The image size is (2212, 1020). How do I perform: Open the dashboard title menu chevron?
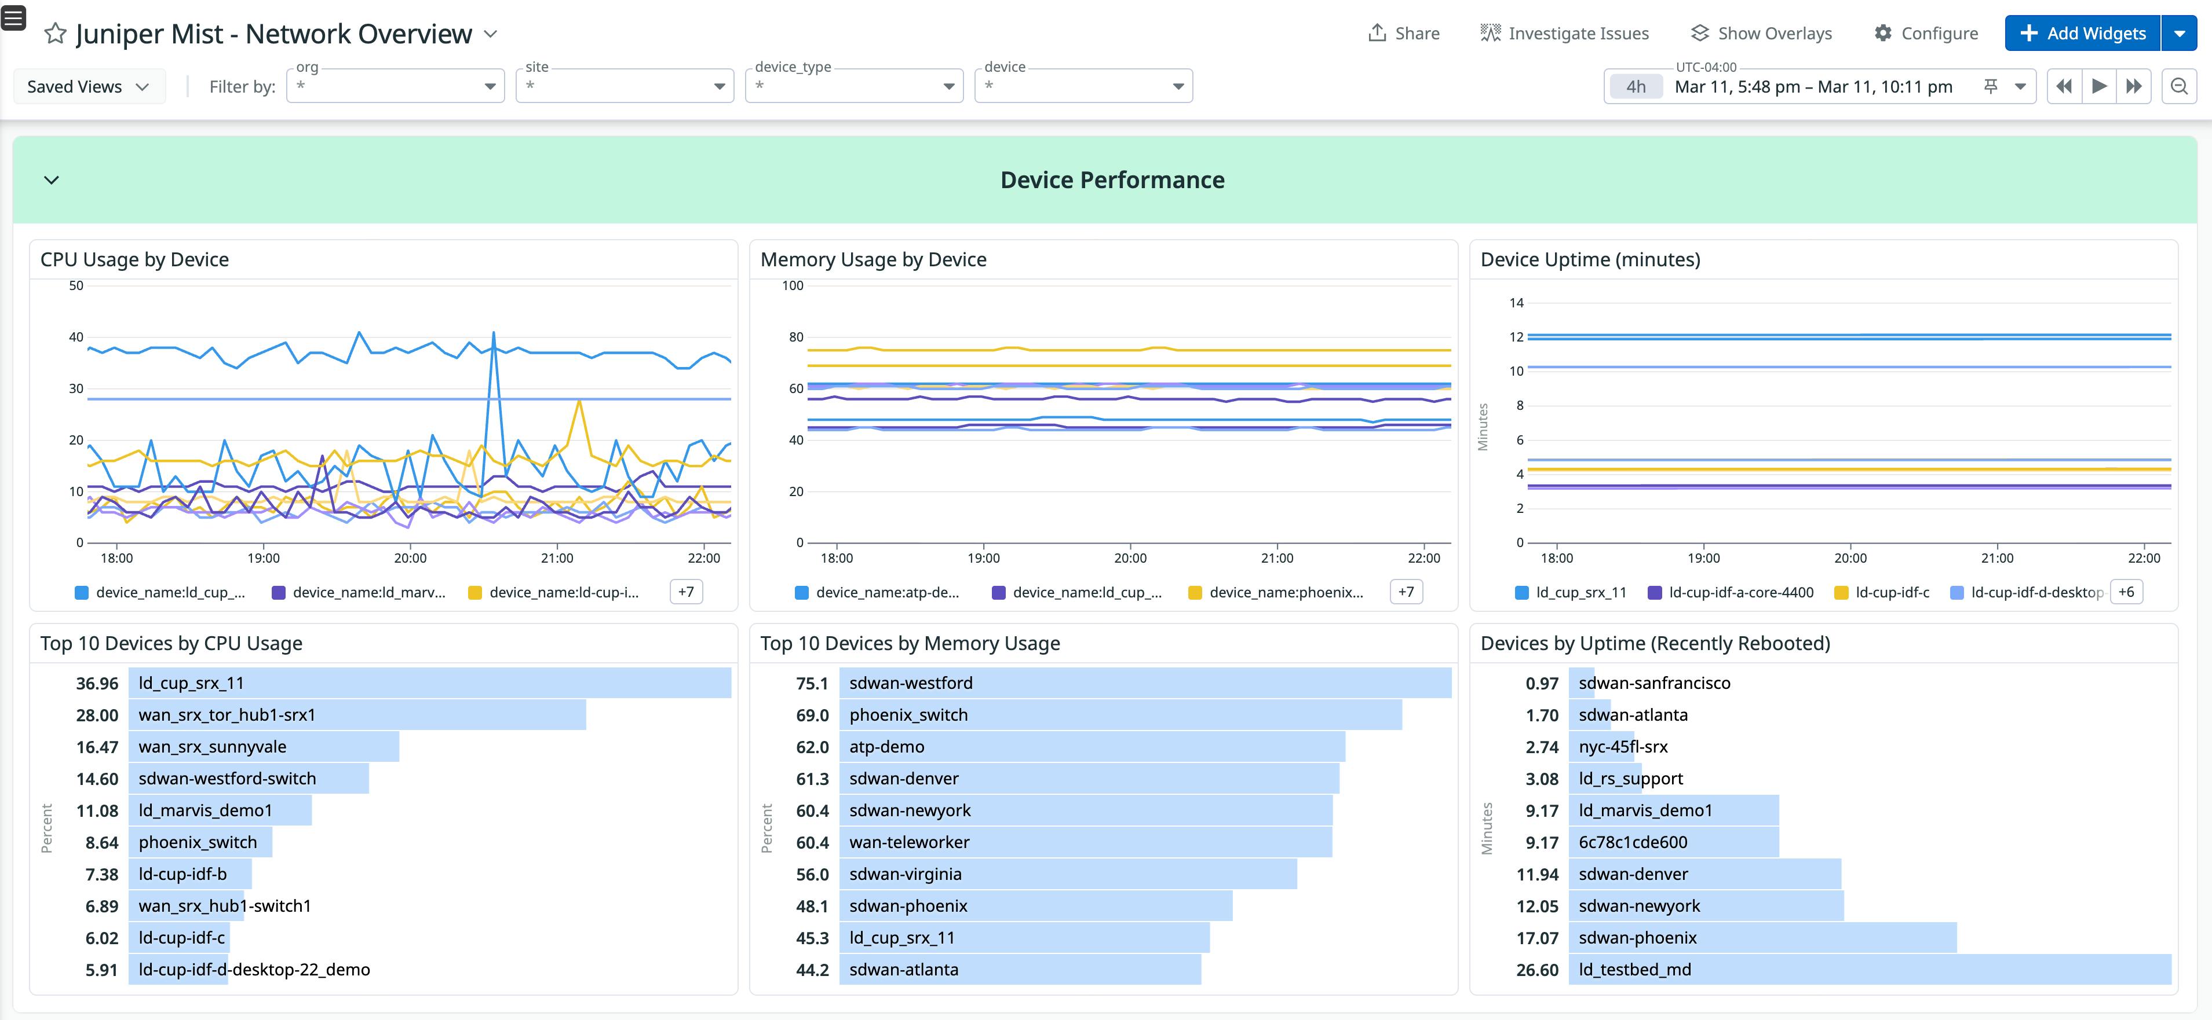coord(490,34)
